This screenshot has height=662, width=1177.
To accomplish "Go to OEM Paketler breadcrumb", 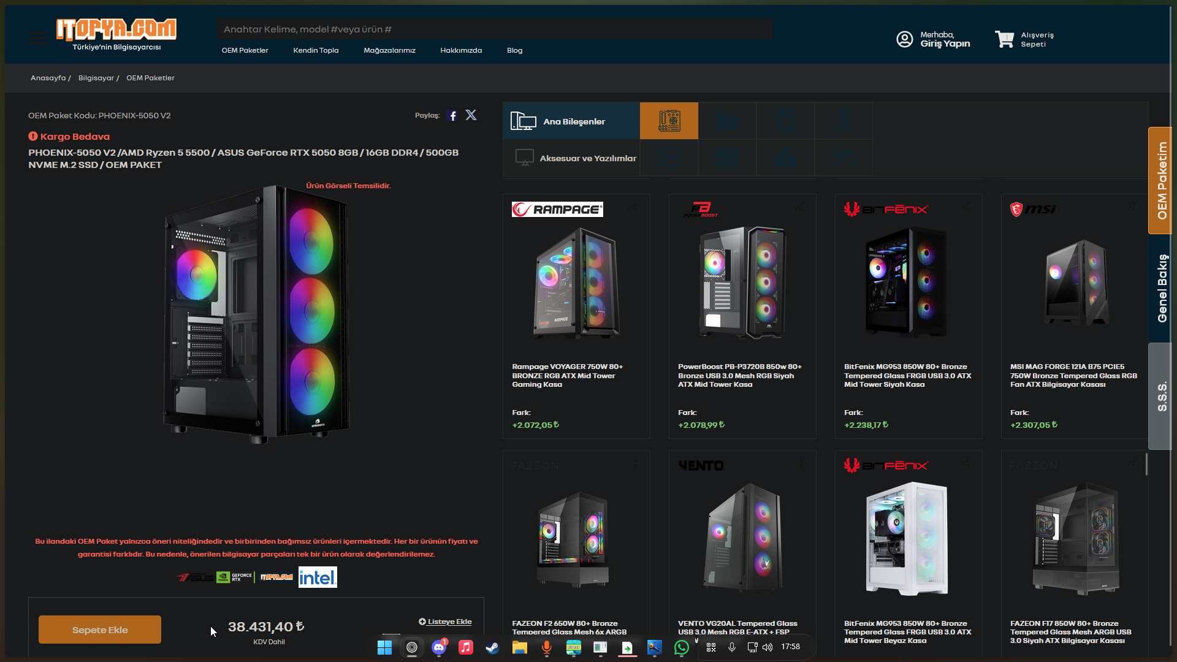I will click(150, 78).
